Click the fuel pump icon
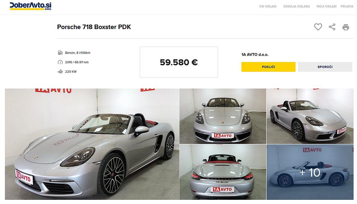 pos(60,53)
